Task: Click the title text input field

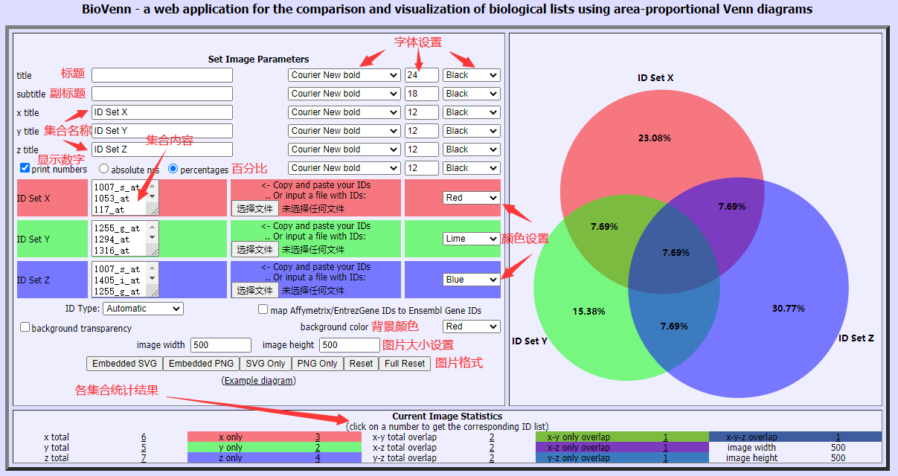Action: pos(162,75)
